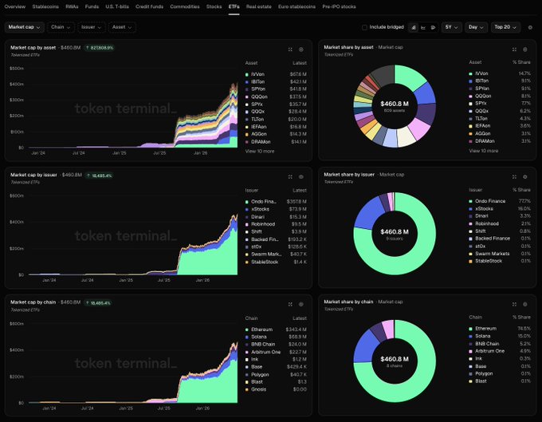Expand the Market cap by chain chart to fullscreen

pos(290,304)
